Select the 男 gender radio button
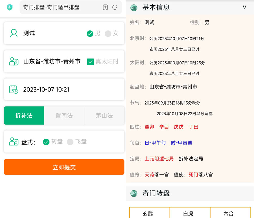This screenshot has width=254, height=218. tap(90, 33)
